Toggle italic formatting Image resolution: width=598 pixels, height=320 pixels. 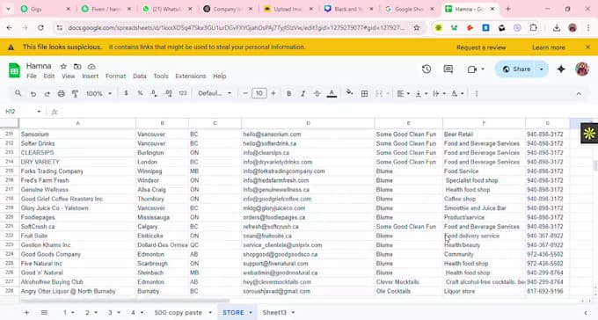[x=303, y=93]
